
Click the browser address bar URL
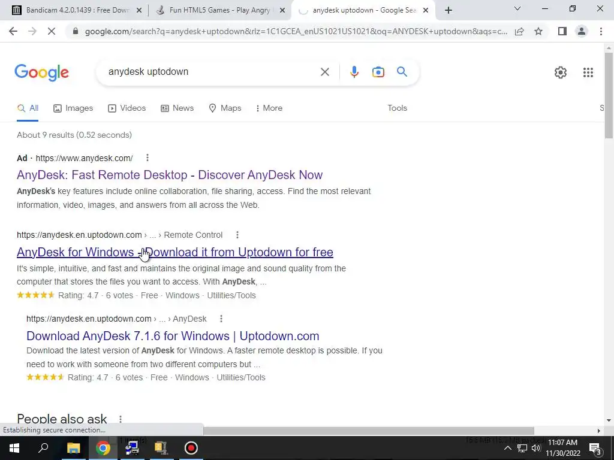[296, 31]
